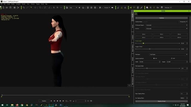The image size is (191, 107).
Task: Switch to the Scene side tab
Action: 133,26
